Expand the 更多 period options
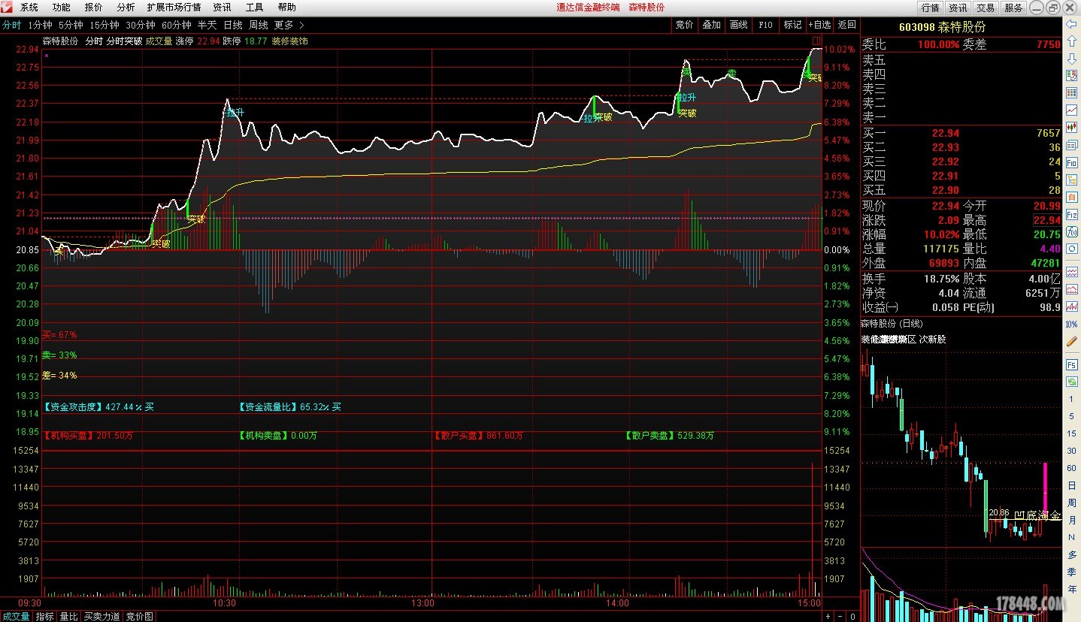Viewport: 1081px width, 622px height. pos(289,25)
